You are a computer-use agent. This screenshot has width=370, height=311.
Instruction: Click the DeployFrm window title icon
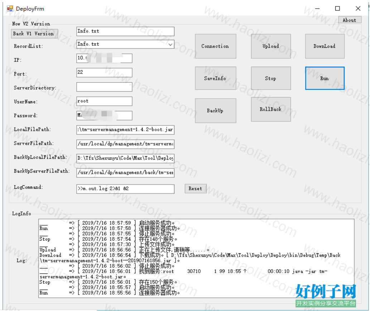(10, 9)
